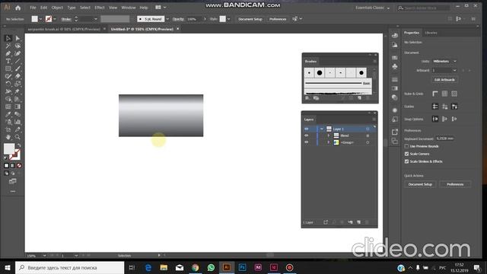Viewport: 487px width, 274px height.
Task: Open the File menu
Action: 33,8
